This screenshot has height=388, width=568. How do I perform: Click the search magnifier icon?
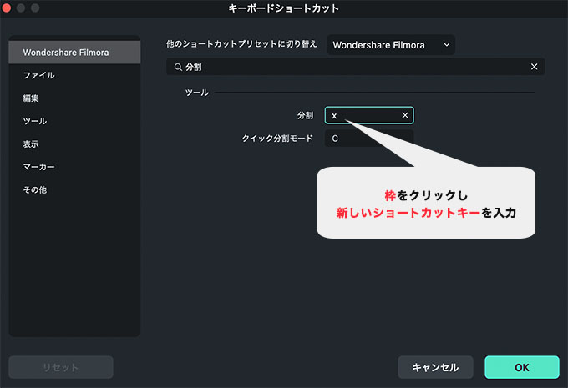click(178, 67)
